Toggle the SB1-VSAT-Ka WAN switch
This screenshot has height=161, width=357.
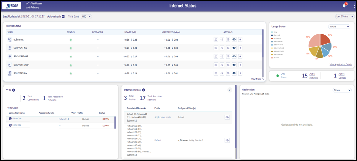[x=234, y=73]
